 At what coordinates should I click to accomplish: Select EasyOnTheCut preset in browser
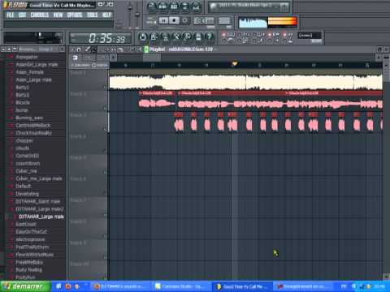click(x=32, y=232)
